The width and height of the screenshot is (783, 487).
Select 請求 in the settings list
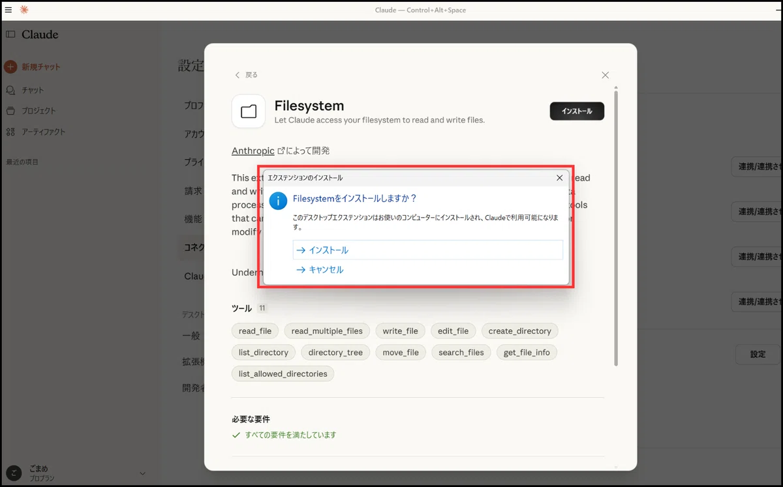[x=193, y=191]
